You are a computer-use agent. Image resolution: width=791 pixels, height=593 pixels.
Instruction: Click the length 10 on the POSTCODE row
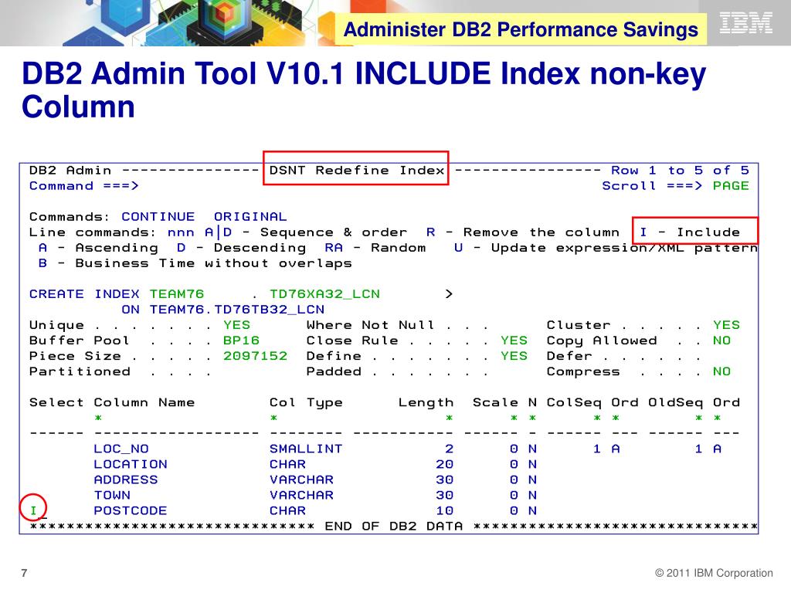pyautogui.click(x=444, y=511)
